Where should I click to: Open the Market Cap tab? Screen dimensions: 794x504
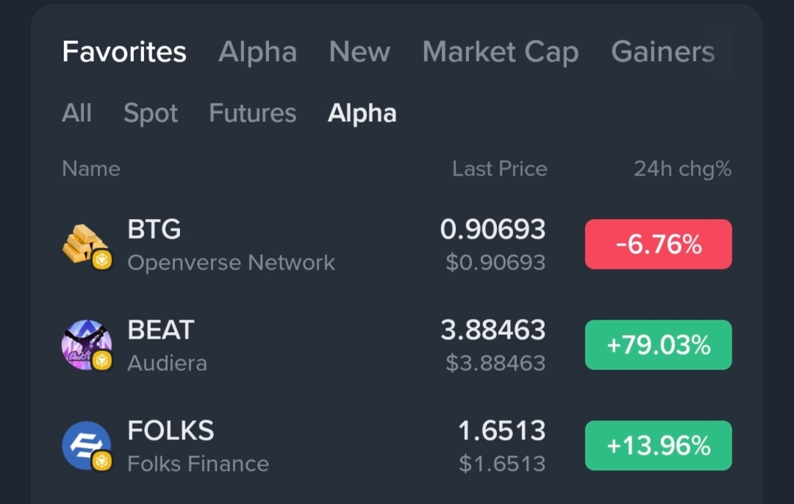pyautogui.click(x=501, y=53)
